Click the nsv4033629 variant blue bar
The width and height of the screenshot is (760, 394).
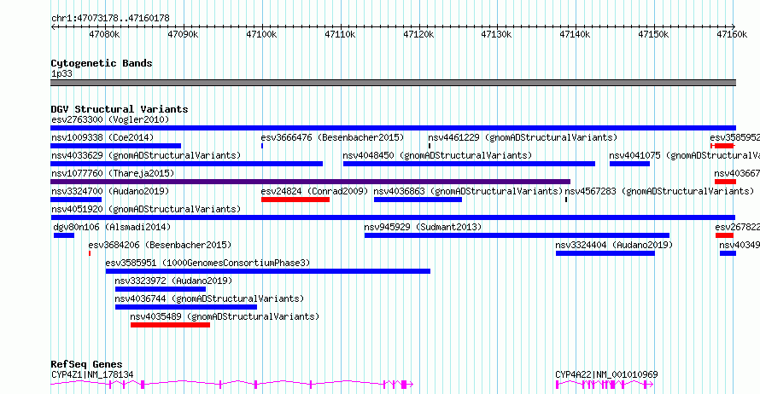click(x=187, y=164)
